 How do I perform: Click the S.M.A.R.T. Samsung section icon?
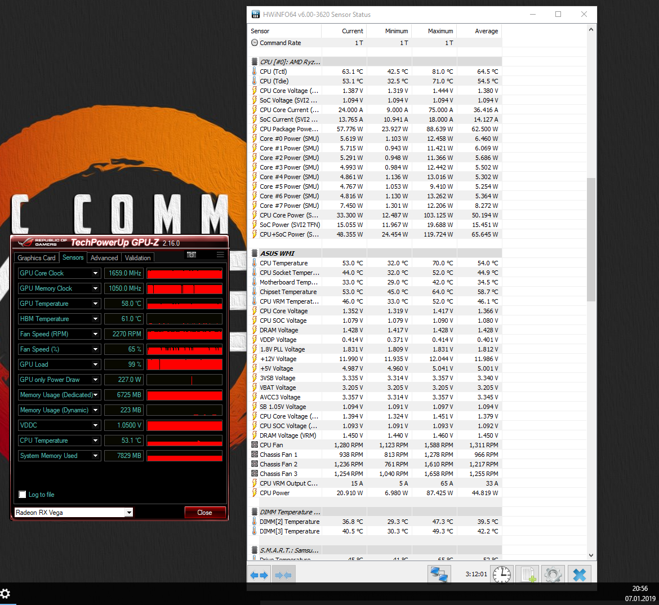point(254,550)
